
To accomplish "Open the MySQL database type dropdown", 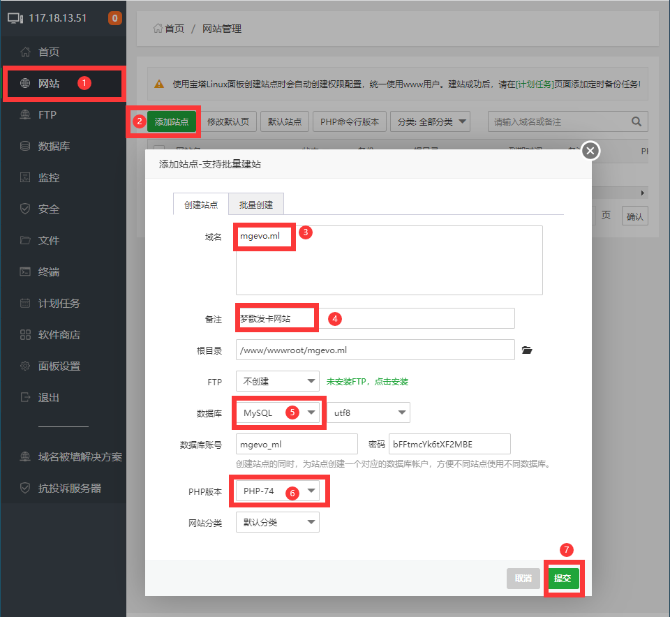I will [x=278, y=412].
